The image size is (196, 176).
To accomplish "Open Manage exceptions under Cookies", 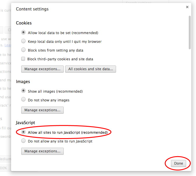I will click(x=42, y=69).
